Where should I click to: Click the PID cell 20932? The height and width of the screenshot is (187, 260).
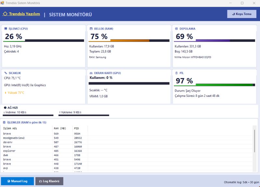click(x=78, y=138)
